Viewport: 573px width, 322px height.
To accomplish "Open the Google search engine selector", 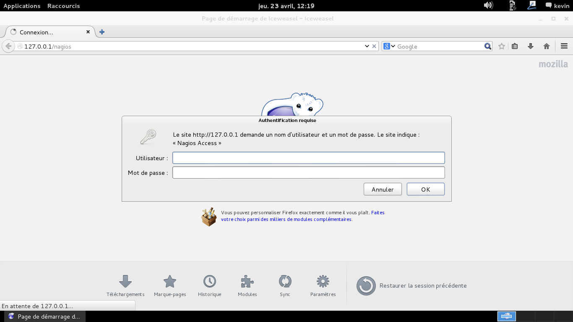I will 389,46.
